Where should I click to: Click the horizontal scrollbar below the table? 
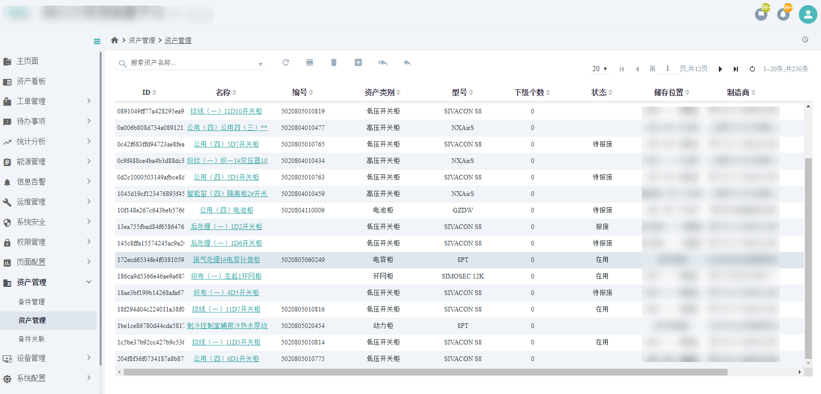pyautogui.click(x=425, y=372)
